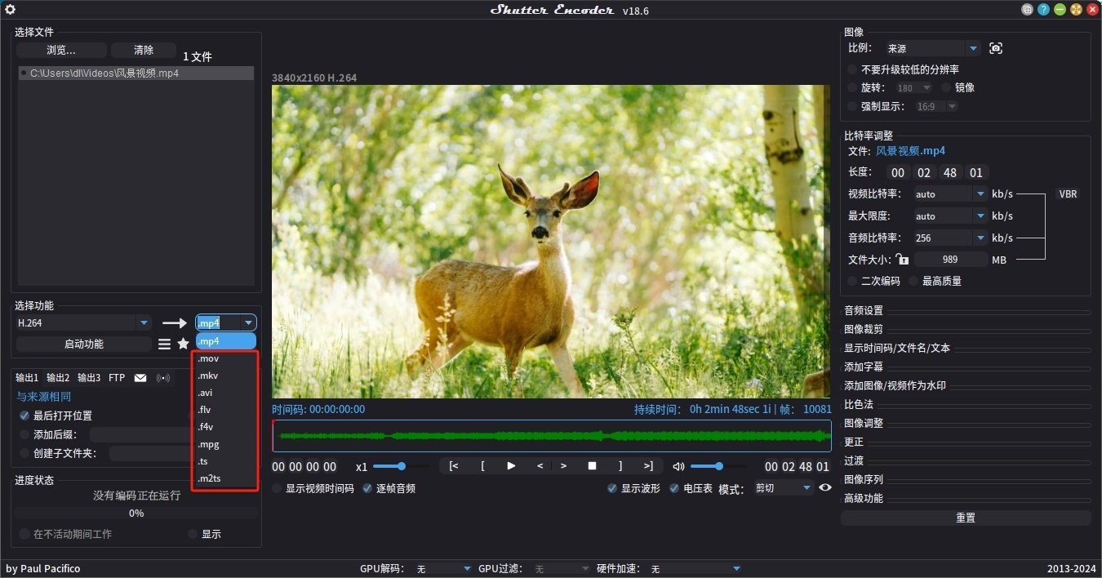Enable the 显示视频时间码 option
This screenshot has width=1102, height=578.
point(278,489)
